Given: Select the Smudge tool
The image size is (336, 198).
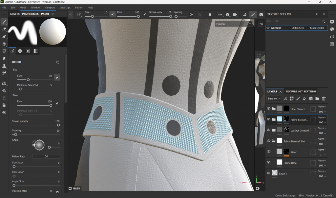Looking at the screenshot, I should (x=4, y=59).
